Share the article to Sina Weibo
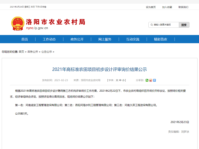Screen dimensions: 199x149 tap(151, 80)
